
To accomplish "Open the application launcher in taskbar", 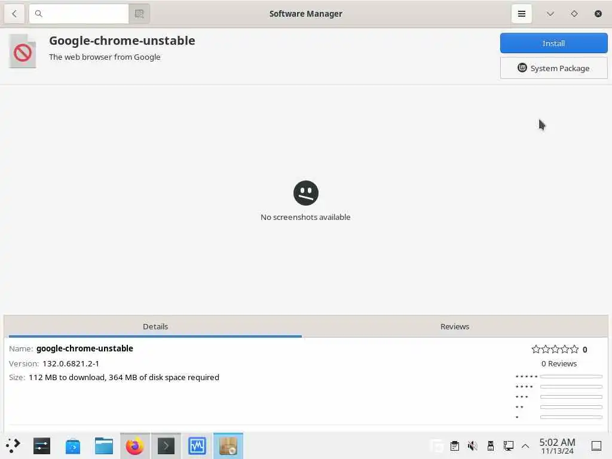I will point(13,446).
